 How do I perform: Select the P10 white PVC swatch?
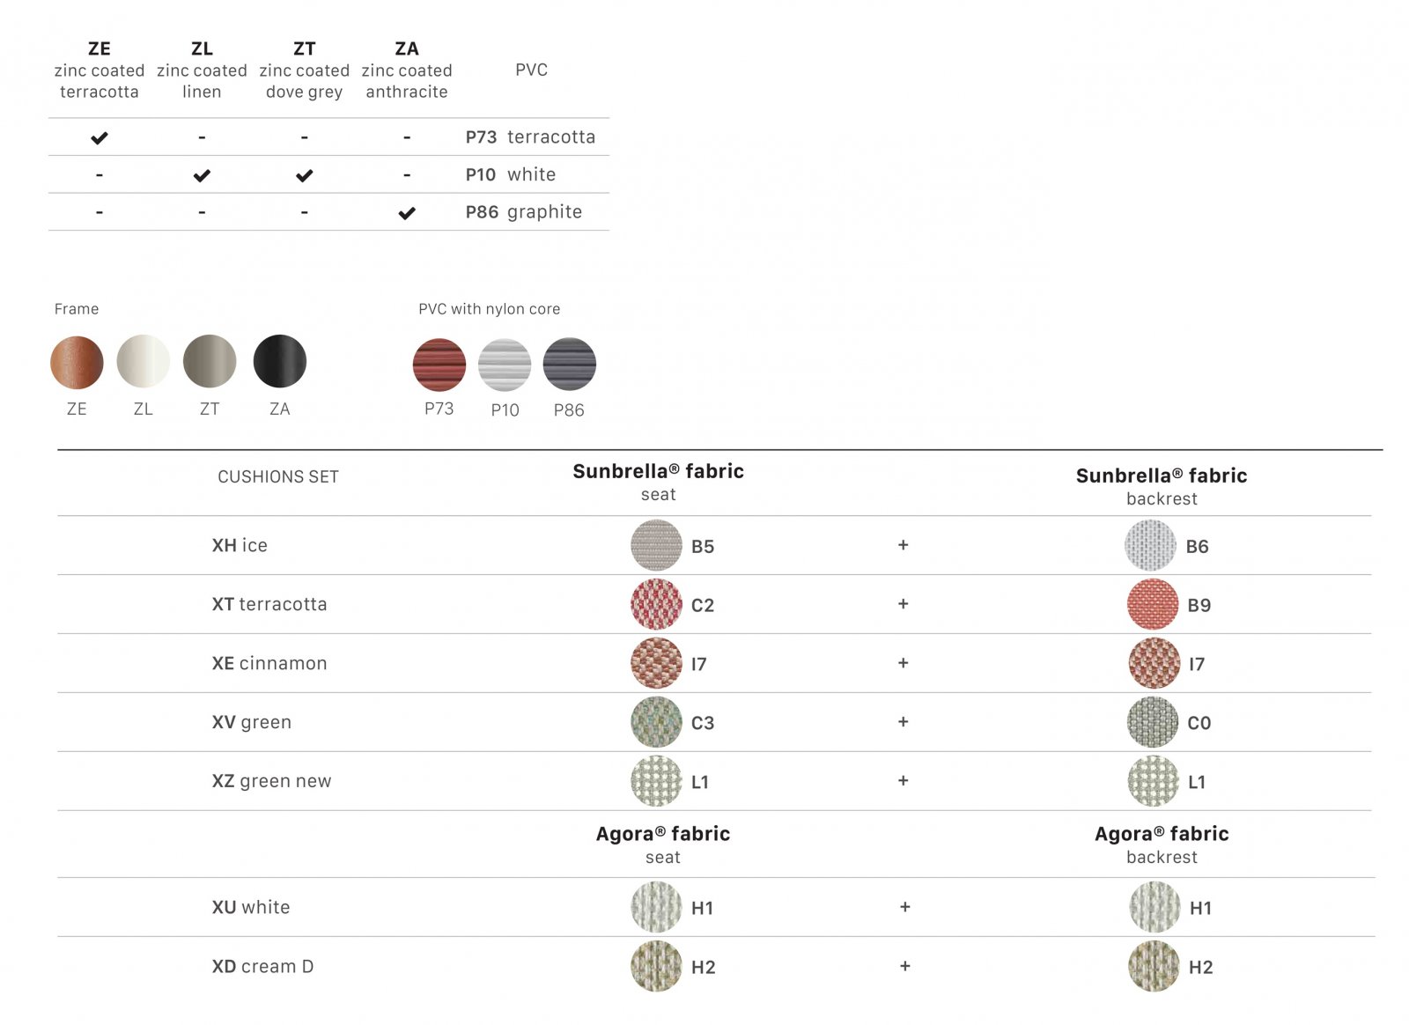coord(505,365)
